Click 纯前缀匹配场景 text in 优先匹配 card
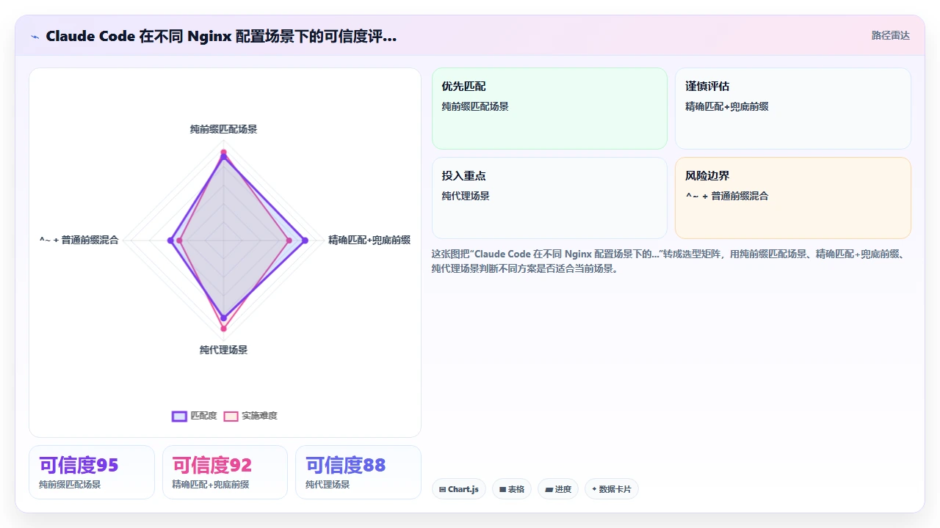 pyautogui.click(x=475, y=106)
